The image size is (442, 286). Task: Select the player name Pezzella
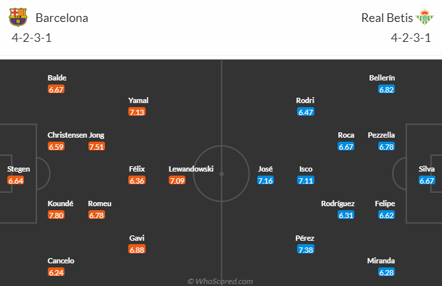[x=381, y=135]
